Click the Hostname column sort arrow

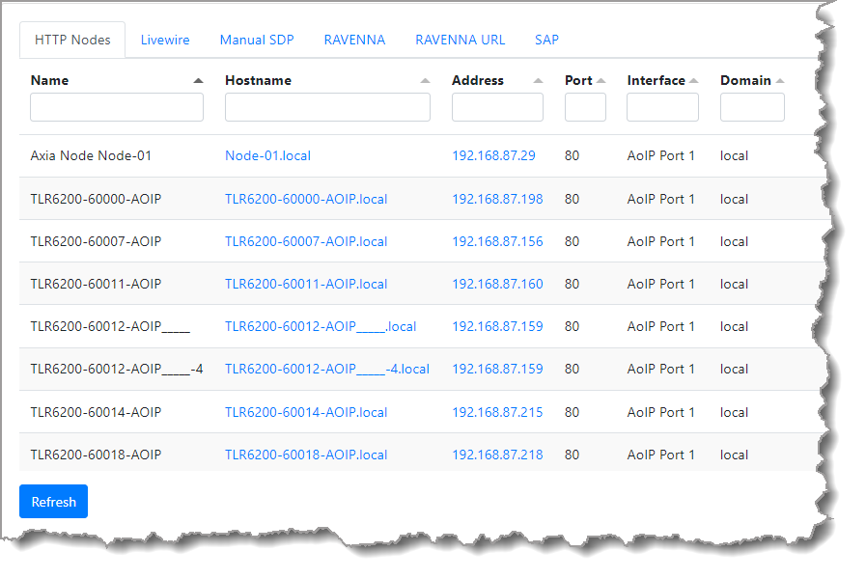coord(425,81)
